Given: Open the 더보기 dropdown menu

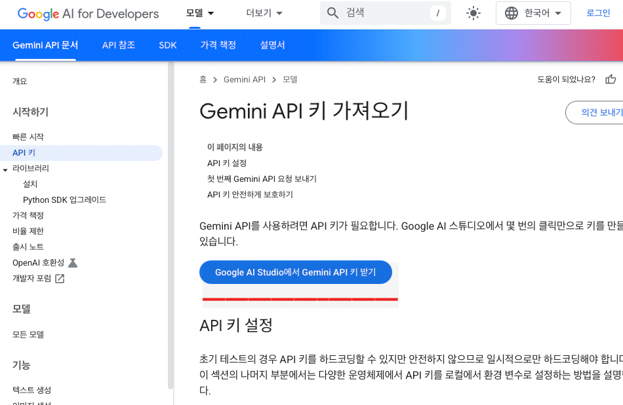Looking at the screenshot, I should [264, 13].
